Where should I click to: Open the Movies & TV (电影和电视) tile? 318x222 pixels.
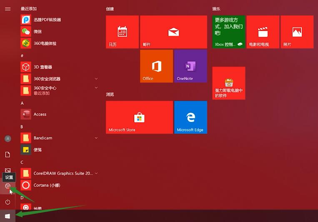263,32
